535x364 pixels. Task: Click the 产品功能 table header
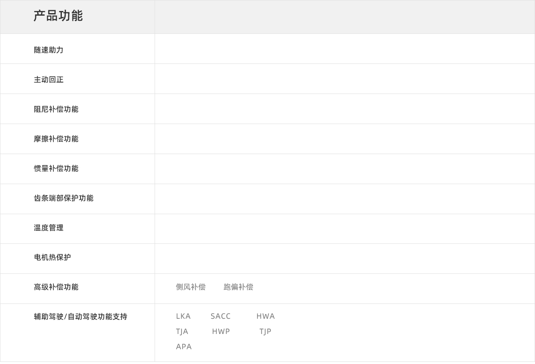coord(58,16)
